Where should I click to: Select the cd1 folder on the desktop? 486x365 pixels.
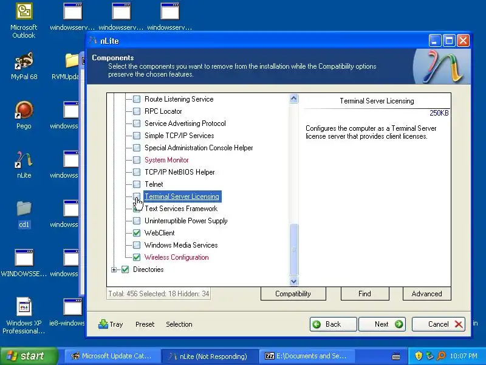point(24,214)
